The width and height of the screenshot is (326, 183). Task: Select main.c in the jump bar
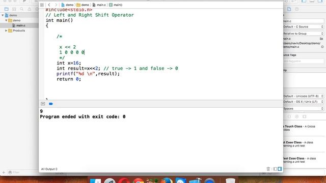(99, 5)
